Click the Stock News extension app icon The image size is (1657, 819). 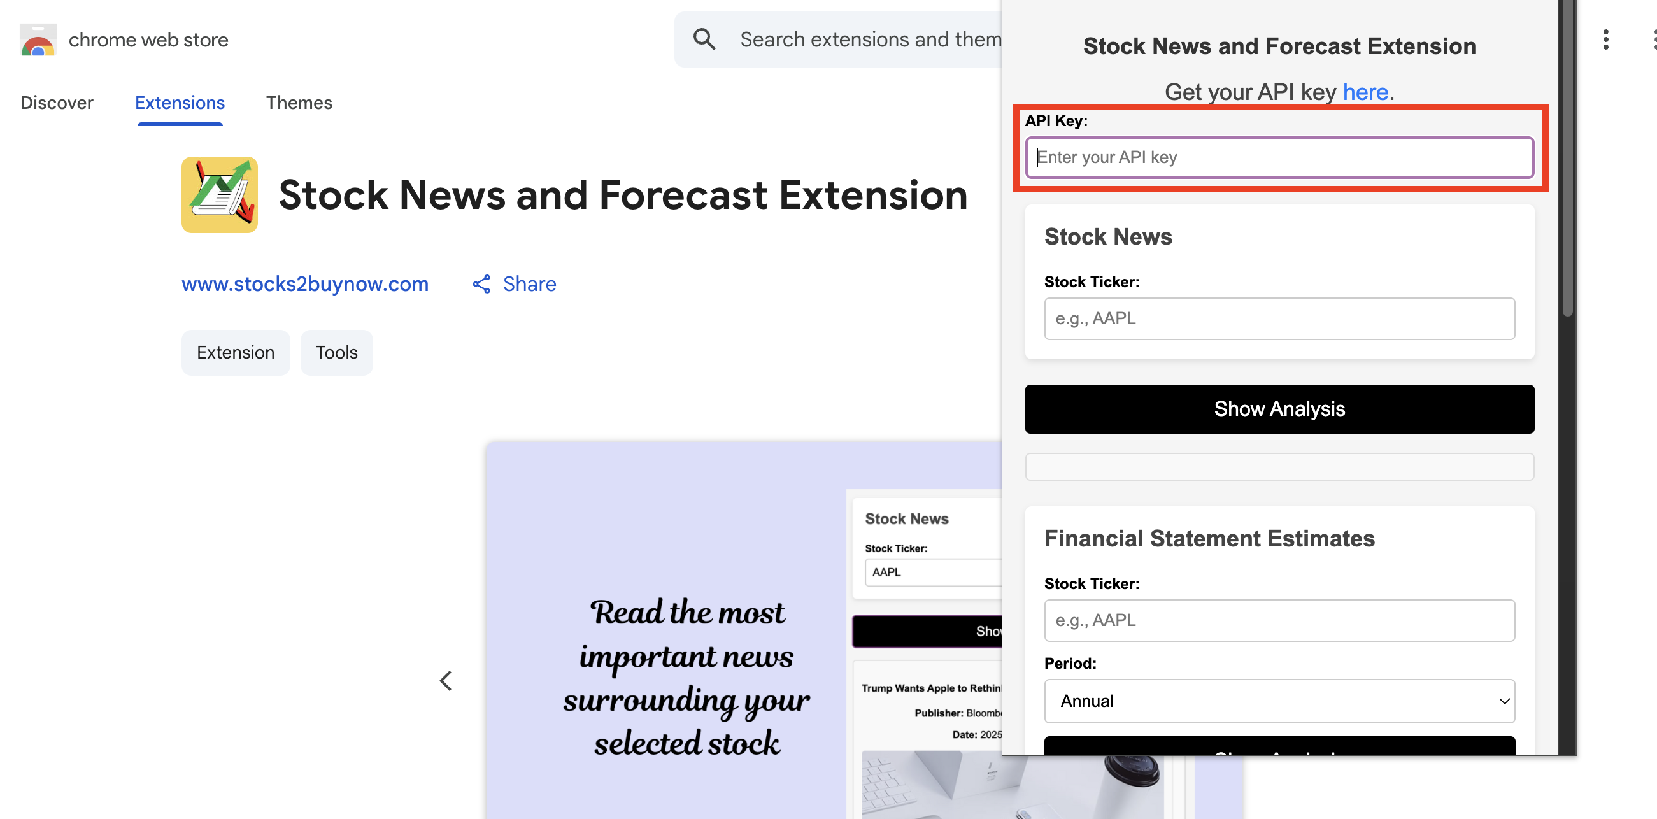(x=219, y=194)
